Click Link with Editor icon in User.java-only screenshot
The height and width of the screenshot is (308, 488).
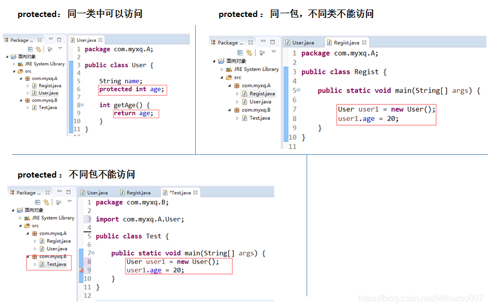pyautogui.click(x=38, y=49)
